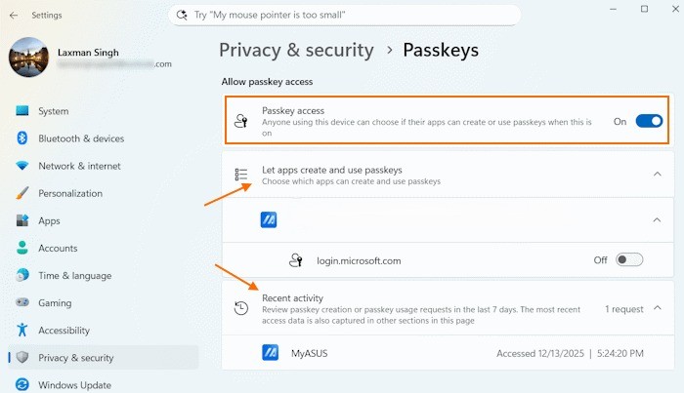Open the System settings page
Image resolution: width=684 pixels, height=393 pixels.
tap(53, 111)
